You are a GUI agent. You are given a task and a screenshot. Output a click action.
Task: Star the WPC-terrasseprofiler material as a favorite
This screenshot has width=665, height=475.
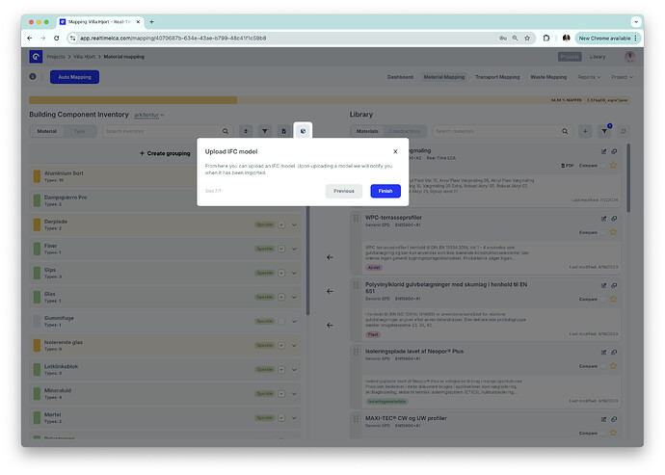click(613, 232)
